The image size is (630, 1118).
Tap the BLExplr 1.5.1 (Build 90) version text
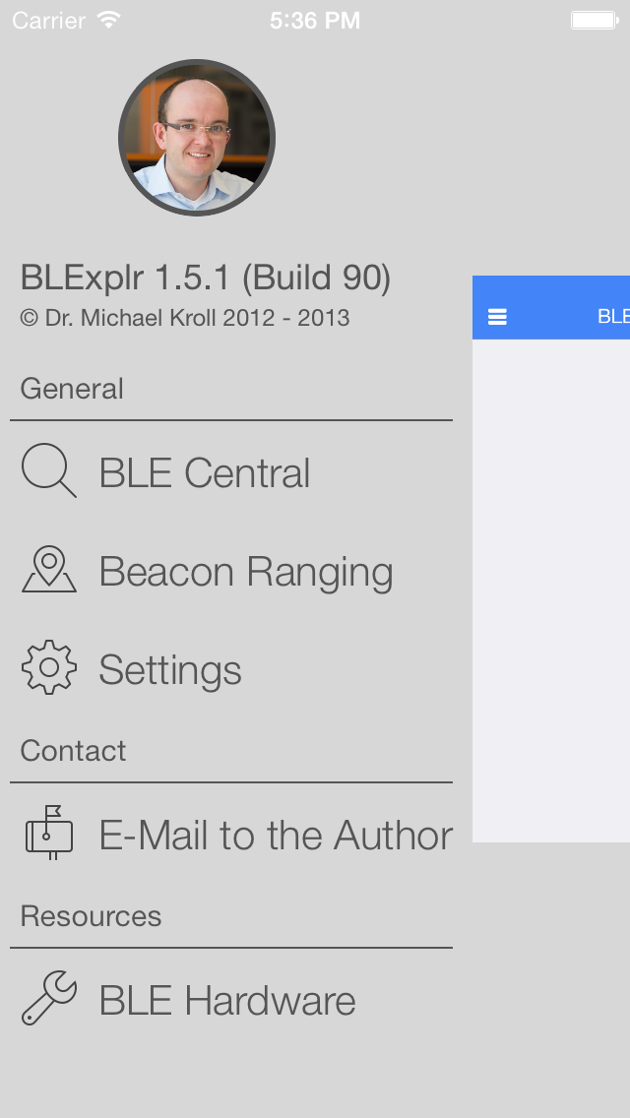[206, 278]
